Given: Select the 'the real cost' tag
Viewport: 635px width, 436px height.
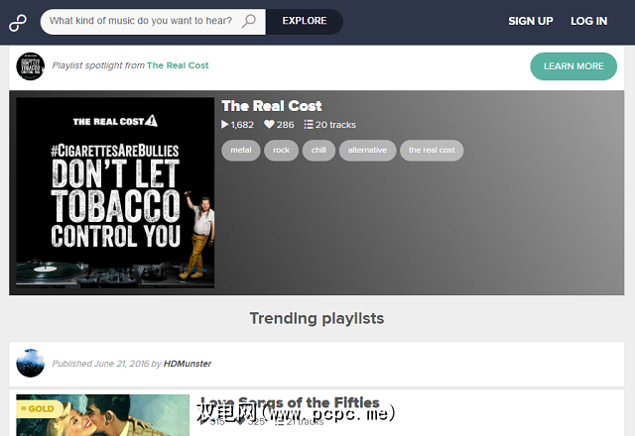Looking at the screenshot, I should tap(432, 151).
